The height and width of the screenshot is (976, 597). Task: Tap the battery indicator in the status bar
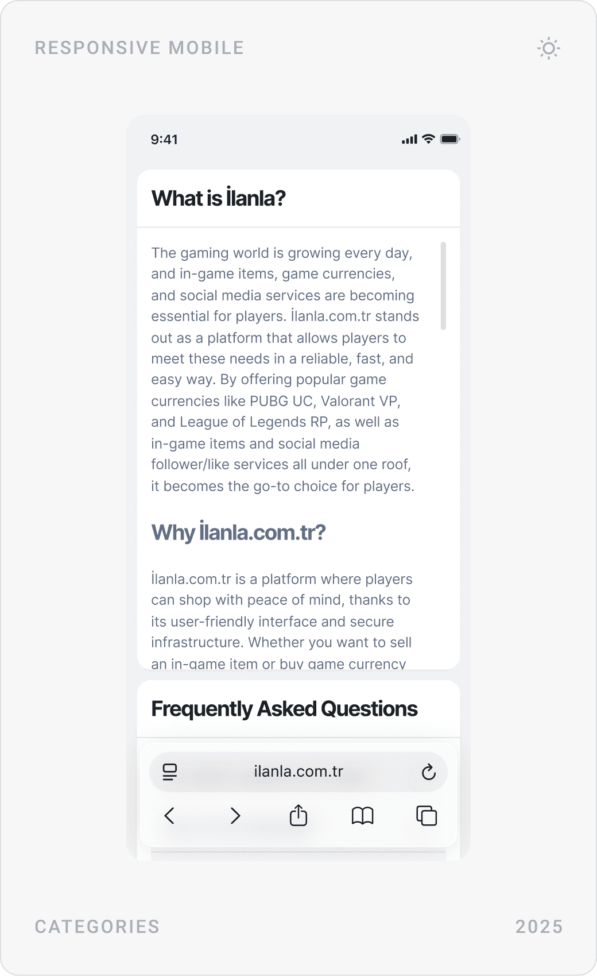pos(450,138)
